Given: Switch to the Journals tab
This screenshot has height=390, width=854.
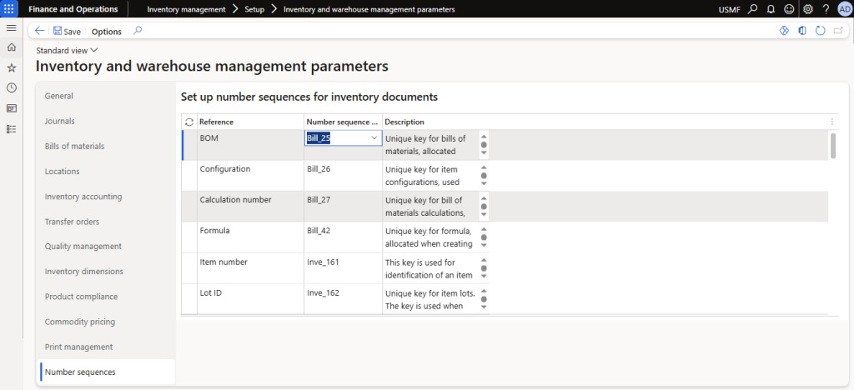Looking at the screenshot, I should [59, 121].
